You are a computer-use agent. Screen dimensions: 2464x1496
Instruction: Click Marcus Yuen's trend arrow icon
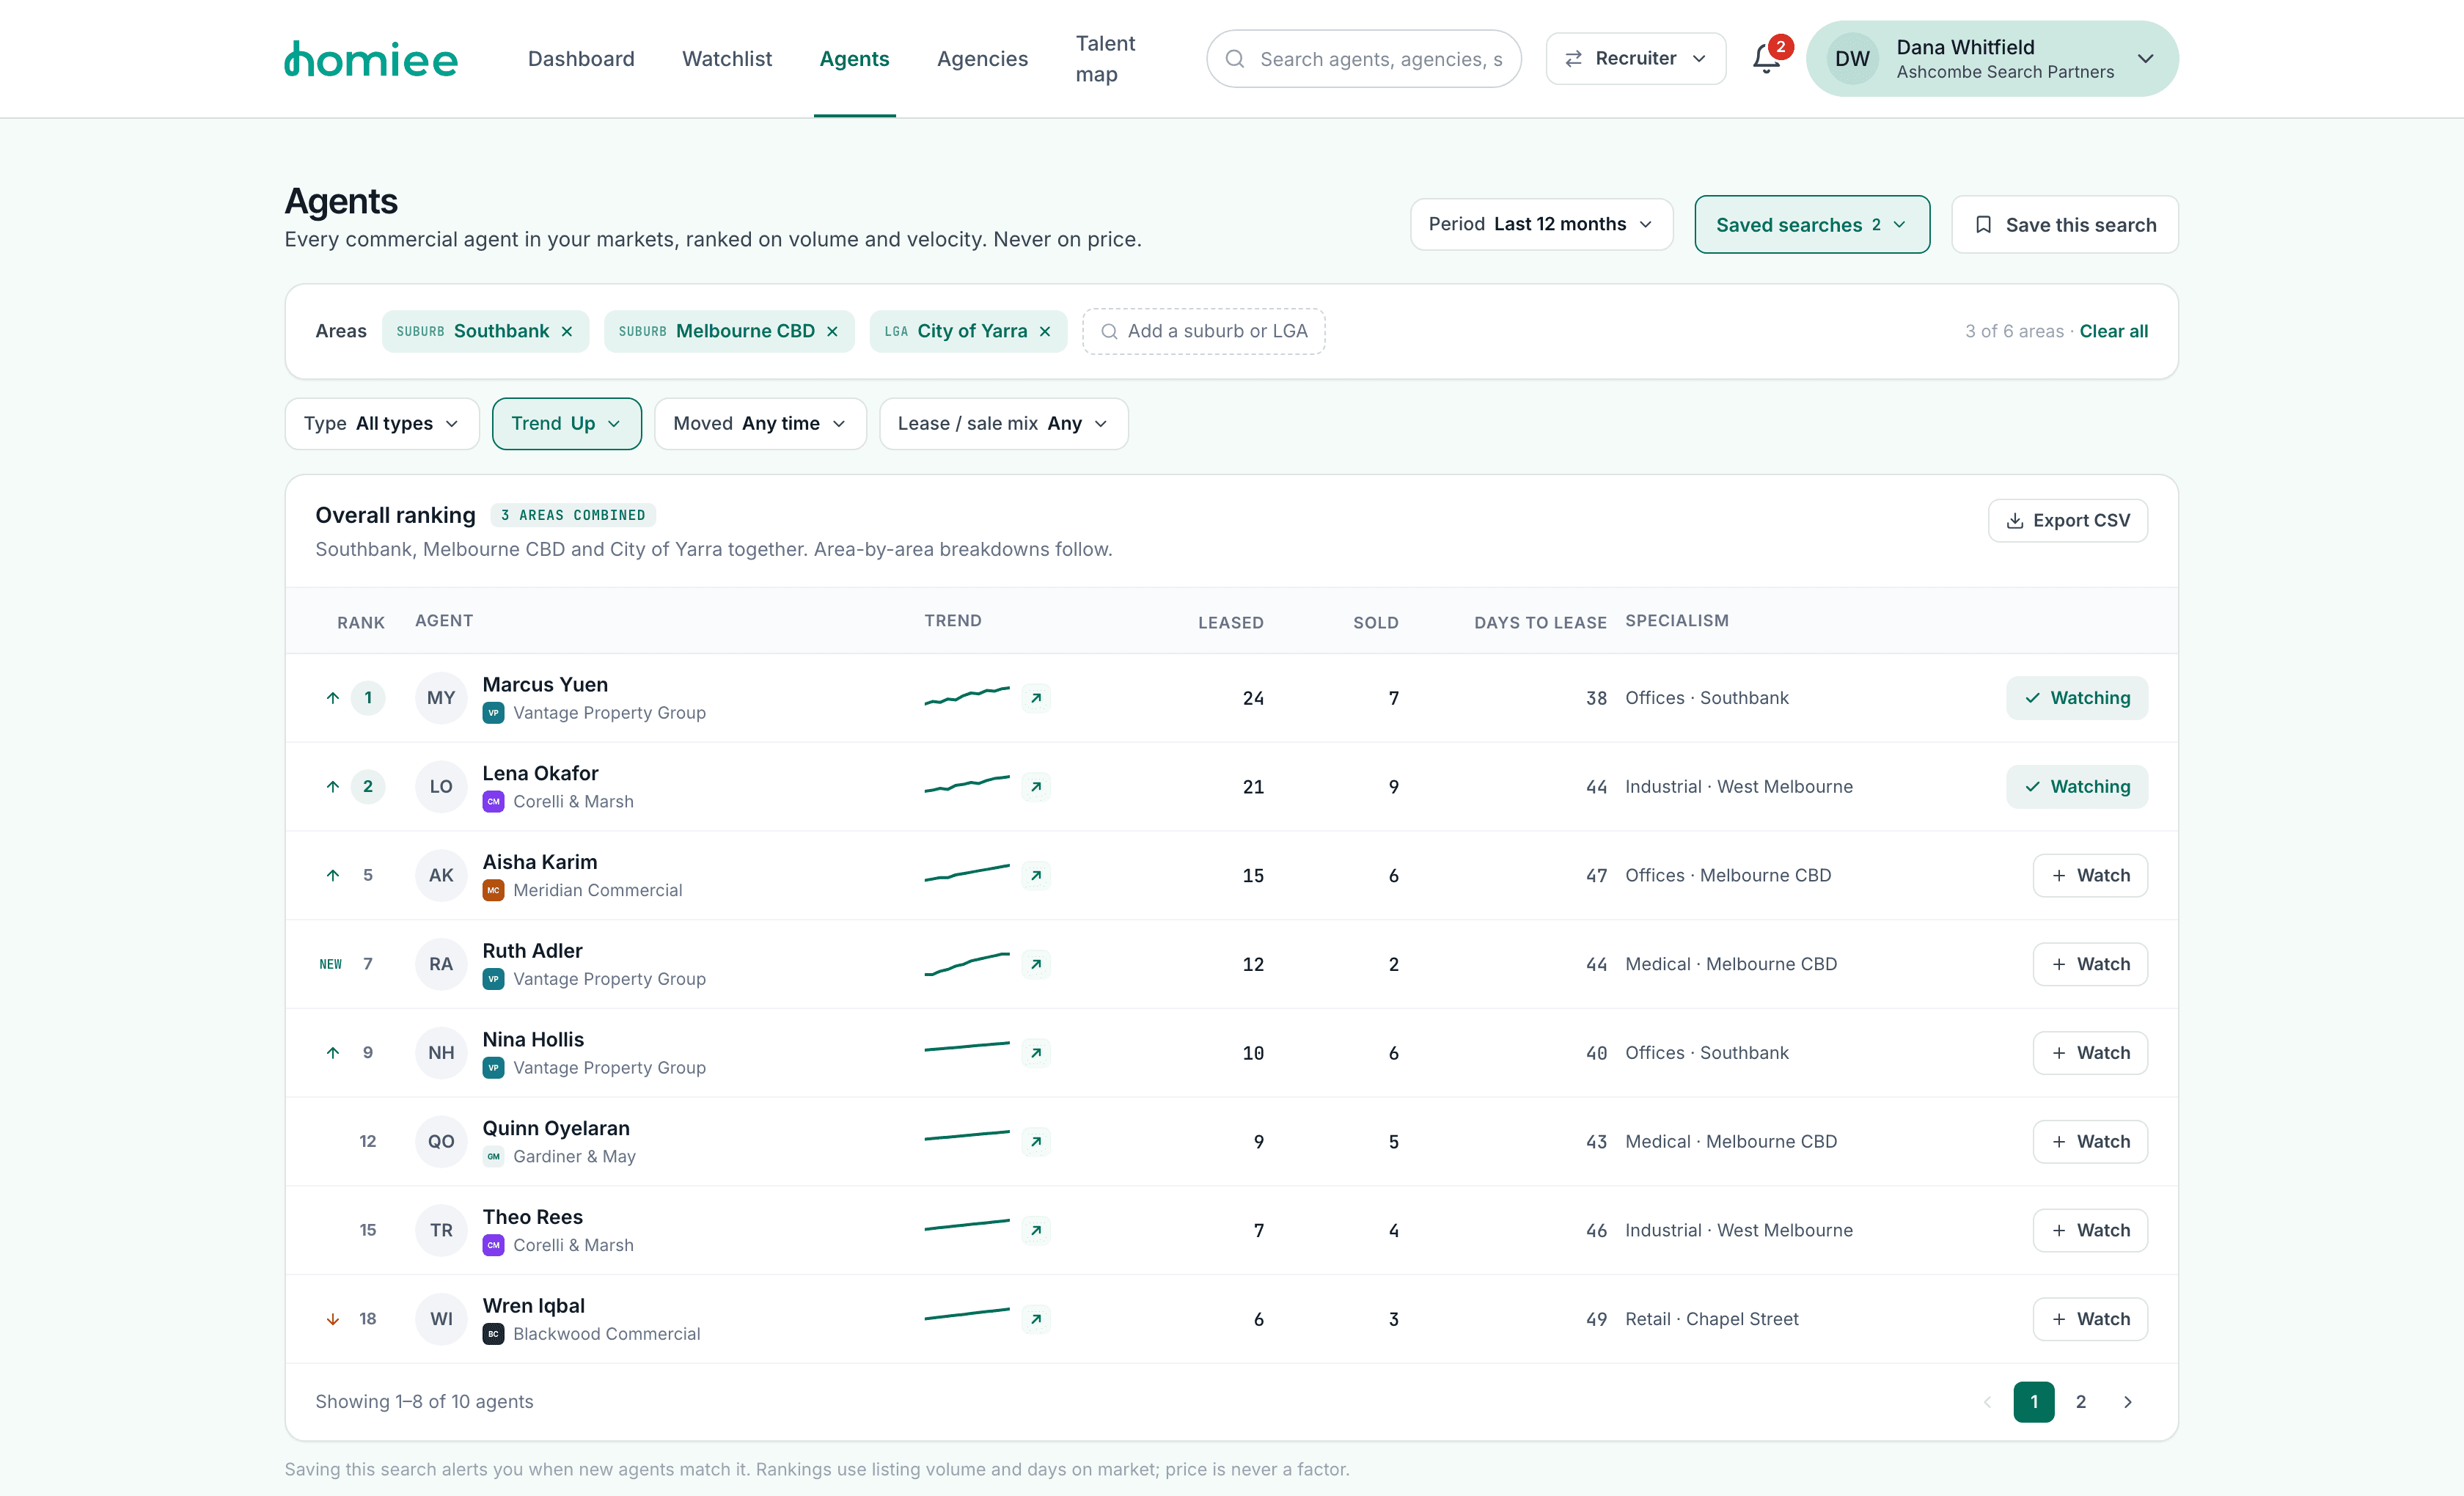[1036, 698]
